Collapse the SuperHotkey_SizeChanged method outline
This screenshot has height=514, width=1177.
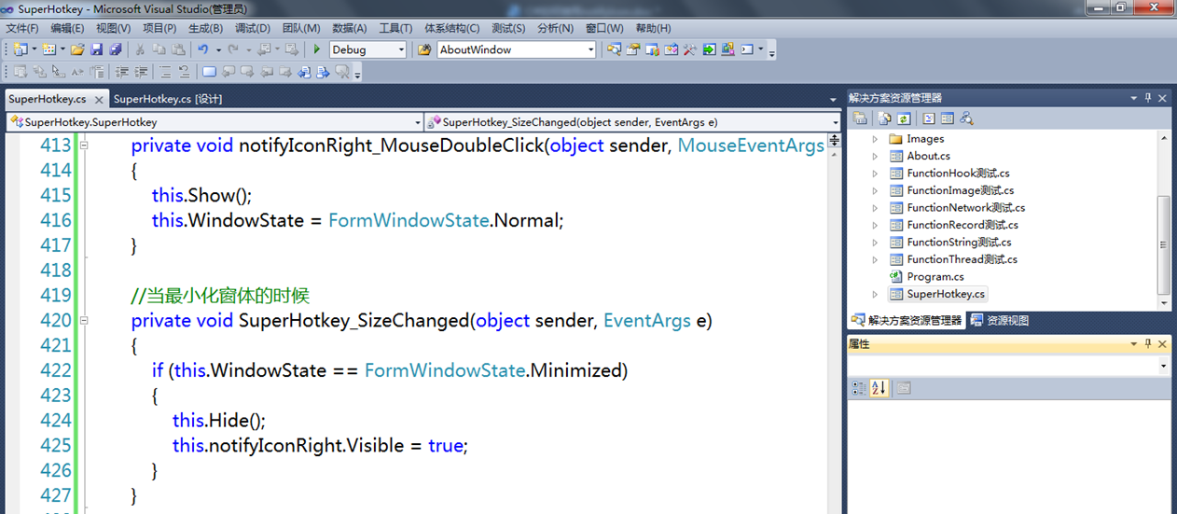click(83, 321)
